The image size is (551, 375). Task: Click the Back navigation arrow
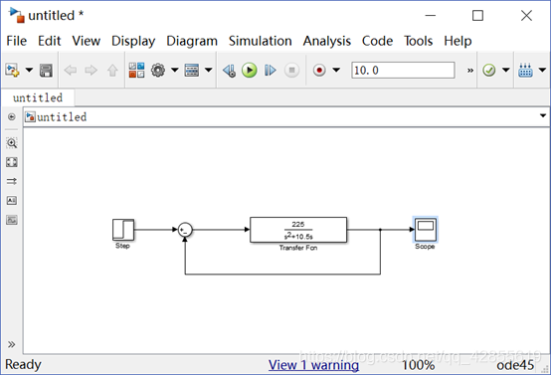[x=71, y=71]
